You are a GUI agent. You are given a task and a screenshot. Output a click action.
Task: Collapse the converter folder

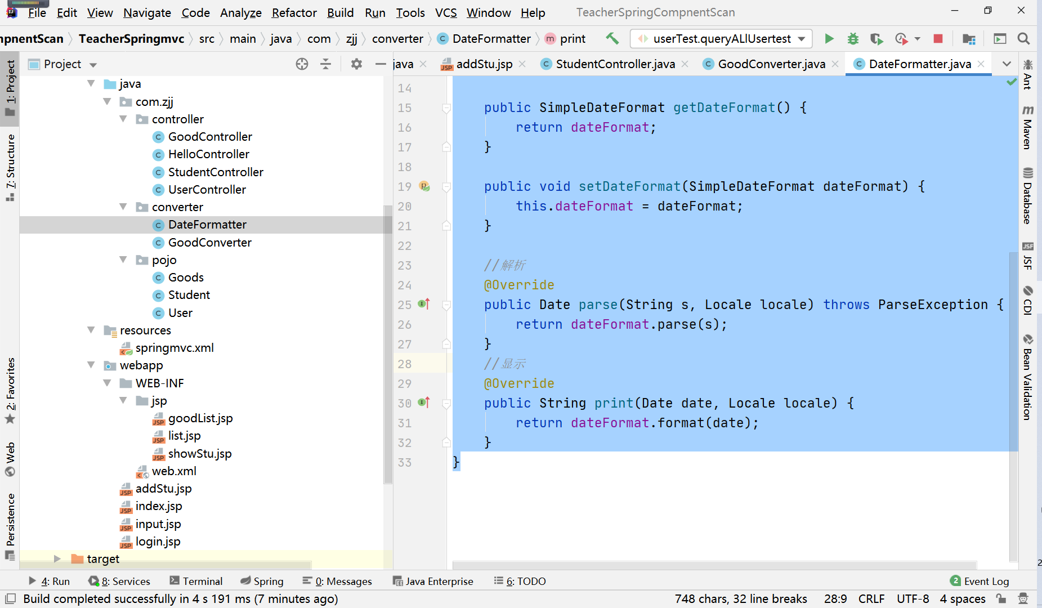click(123, 207)
